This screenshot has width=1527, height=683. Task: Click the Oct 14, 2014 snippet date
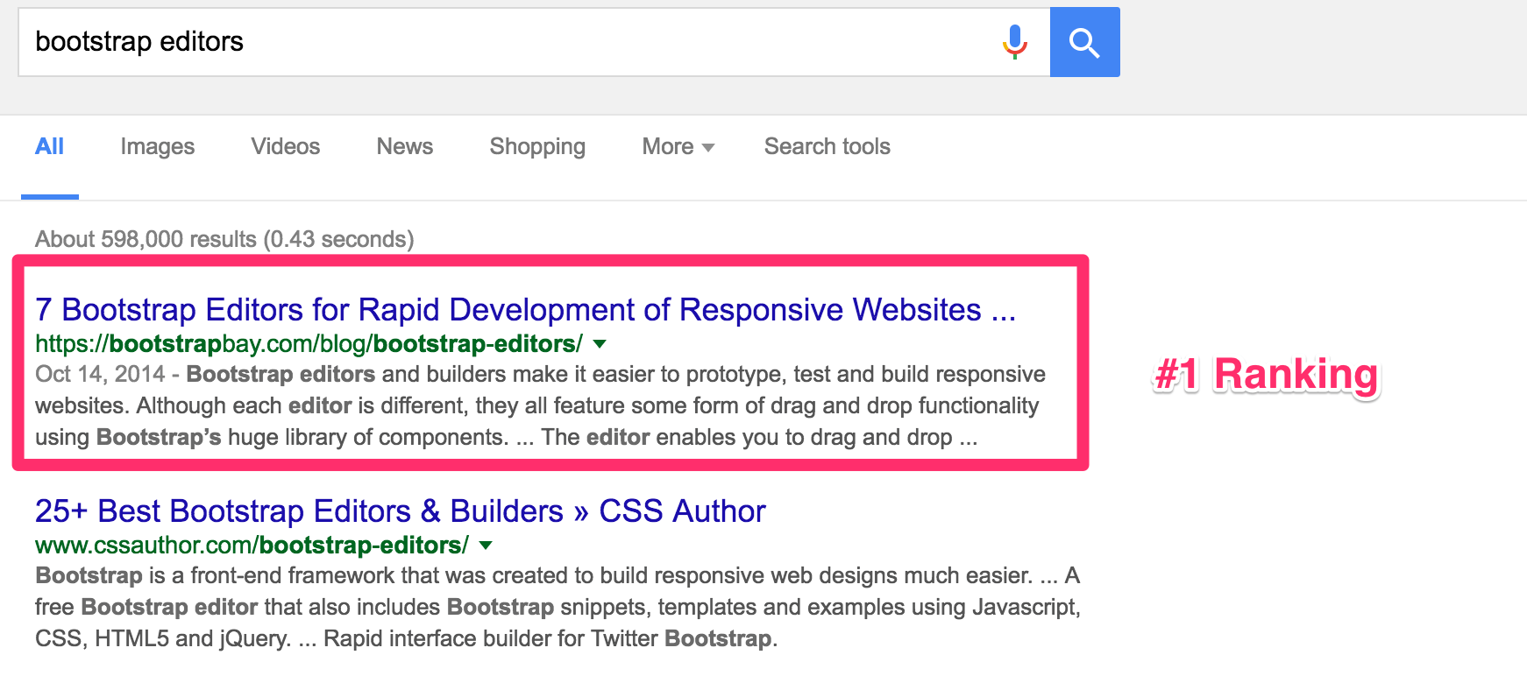click(100, 375)
